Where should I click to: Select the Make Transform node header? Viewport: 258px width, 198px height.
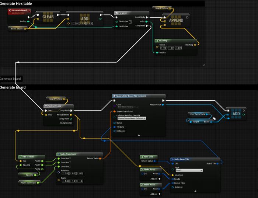coord(80,154)
